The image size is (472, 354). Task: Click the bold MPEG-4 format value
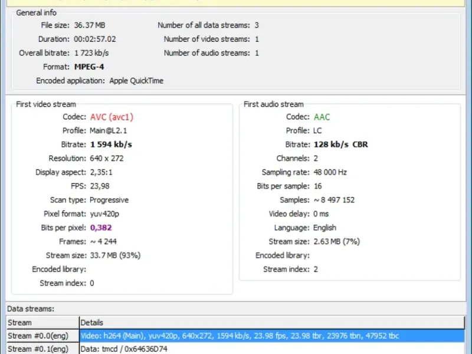[89, 67]
